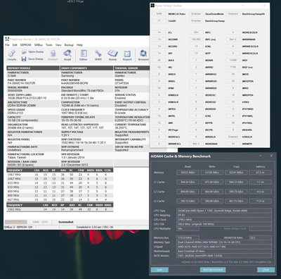The image size is (281, 279).
Task: Click the Open Dump toolbar icon
Action: (x=24, y=52)
